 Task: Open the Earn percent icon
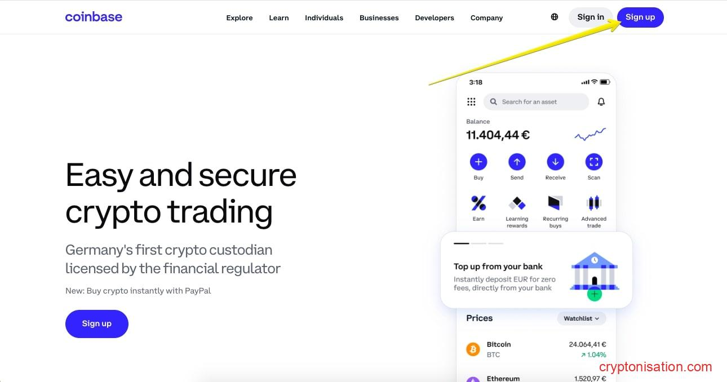pos(478,203)
